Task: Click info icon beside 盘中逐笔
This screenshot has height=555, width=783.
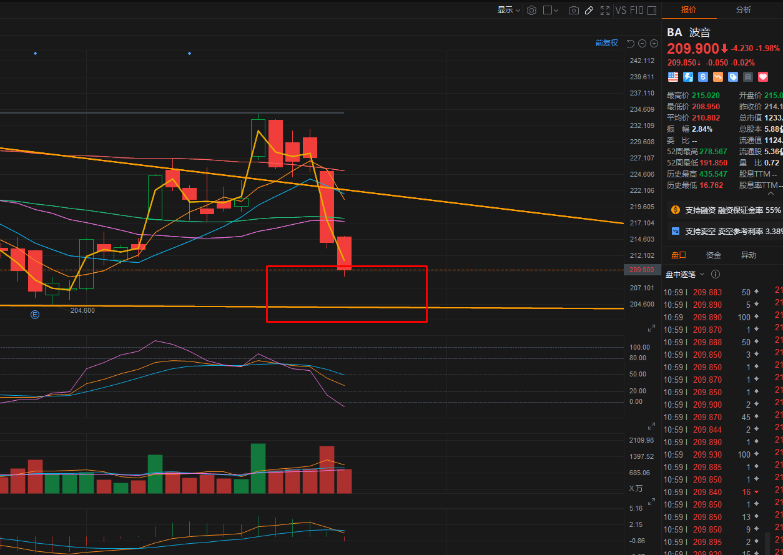Action: point(716,274)
